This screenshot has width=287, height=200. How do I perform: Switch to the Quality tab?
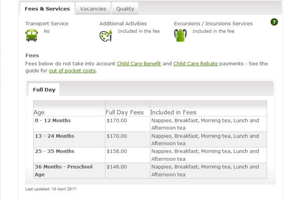[x=125, y=9]
